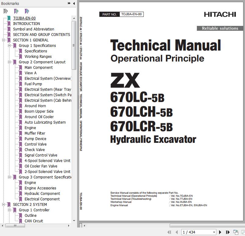Open Outline bookmark under Controller
Screen dimensions: 245x236
[30, 216]
